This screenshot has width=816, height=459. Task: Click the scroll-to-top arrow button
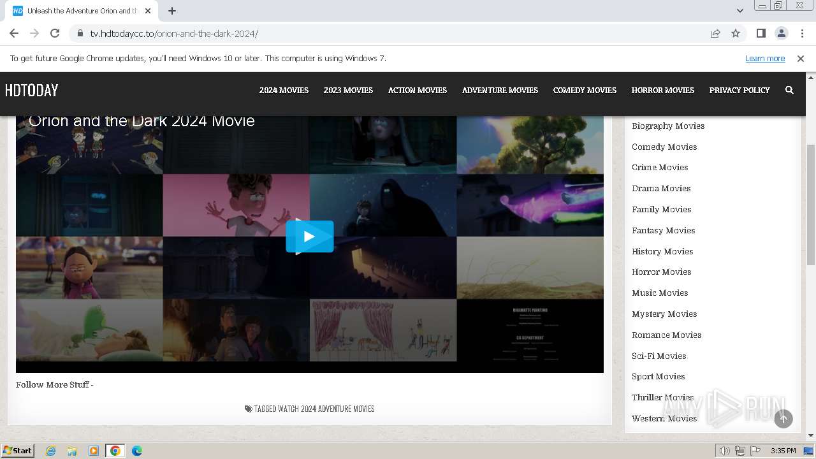783,418
